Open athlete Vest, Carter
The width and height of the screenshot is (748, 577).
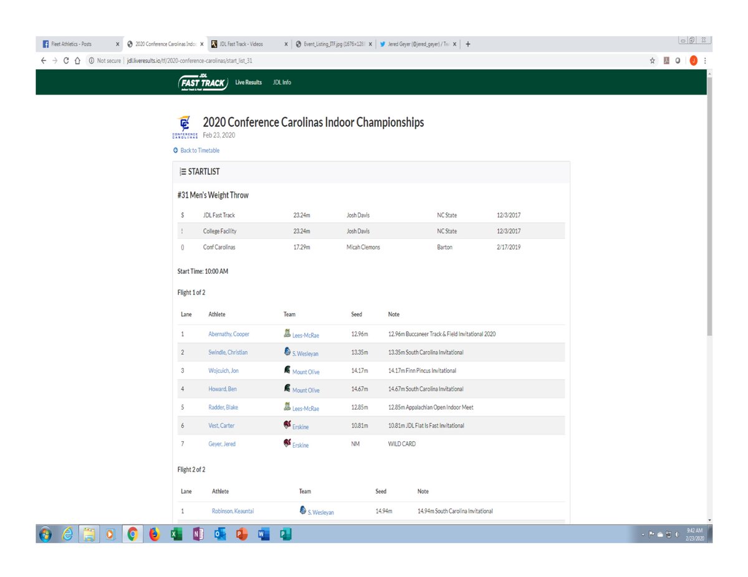coord(222,426)
